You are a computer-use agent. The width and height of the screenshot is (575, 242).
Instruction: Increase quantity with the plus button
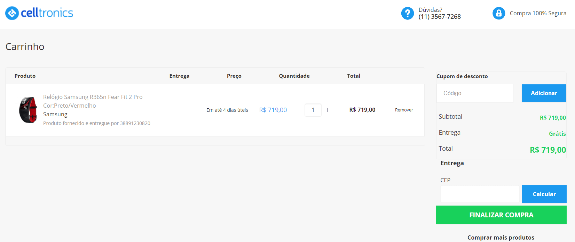(327, 110)
